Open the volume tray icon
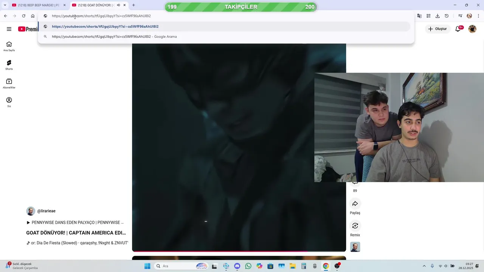Viewport: 484px width, 272px height. click(x=446, y=266)
